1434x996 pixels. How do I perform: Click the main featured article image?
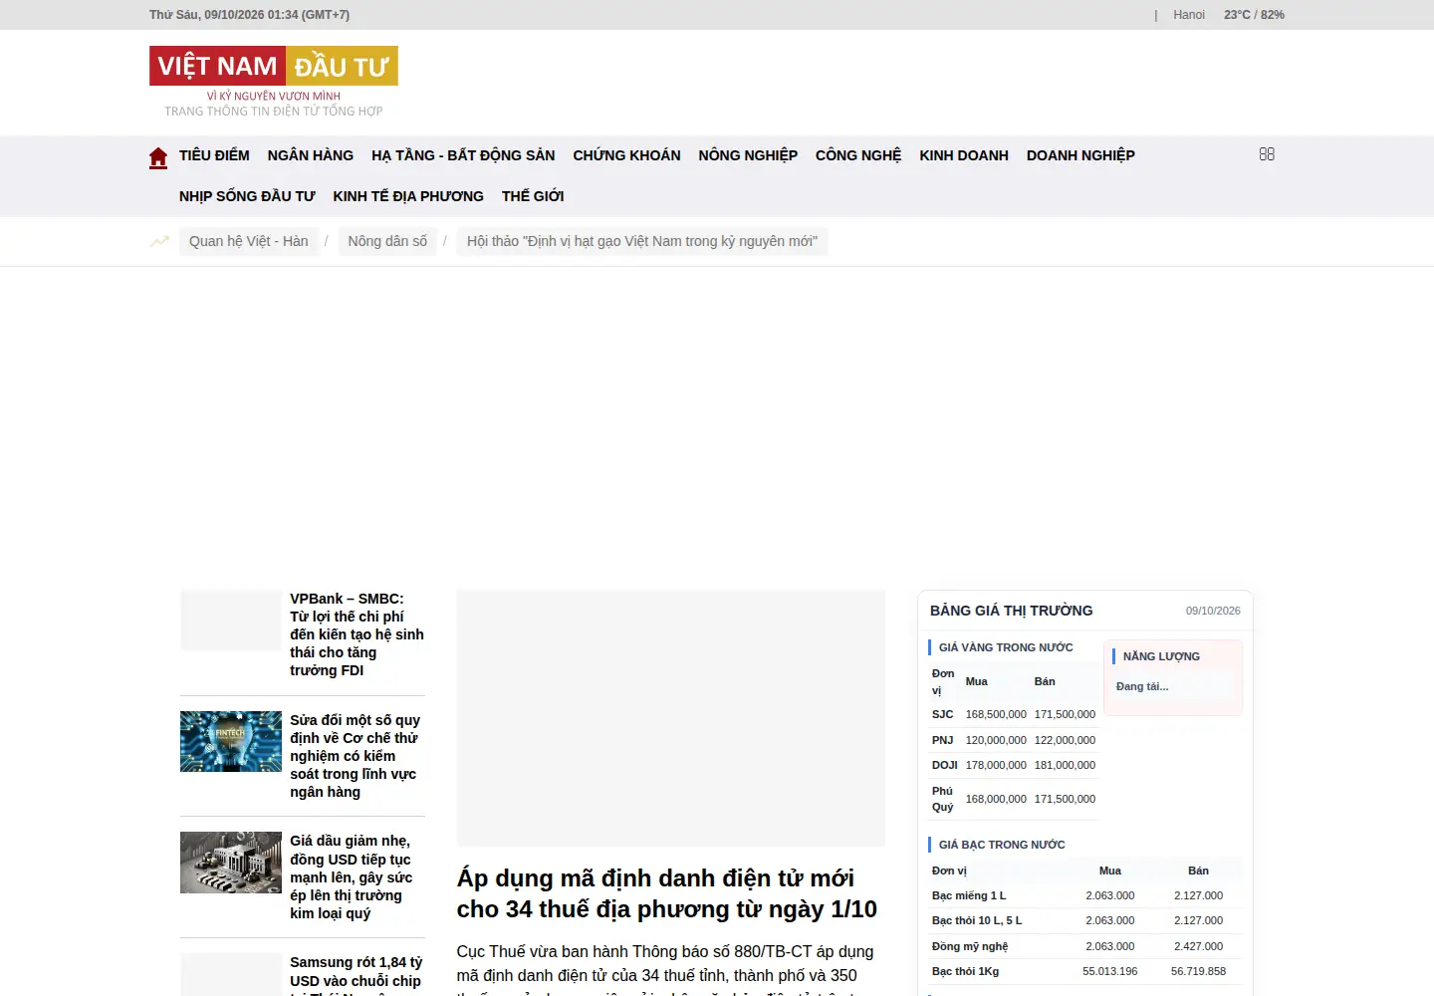[x=671, y=718]
